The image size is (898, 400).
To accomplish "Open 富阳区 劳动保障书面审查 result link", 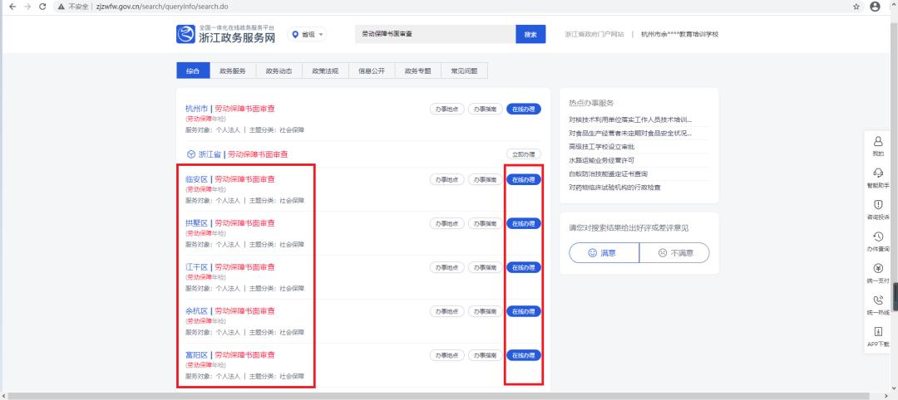I will click(230, 355).
